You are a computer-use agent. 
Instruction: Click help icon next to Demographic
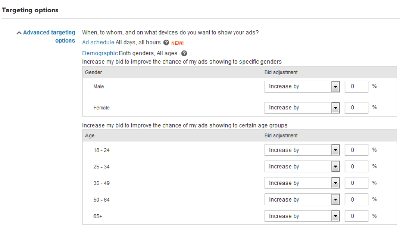[x=184, y=53]
